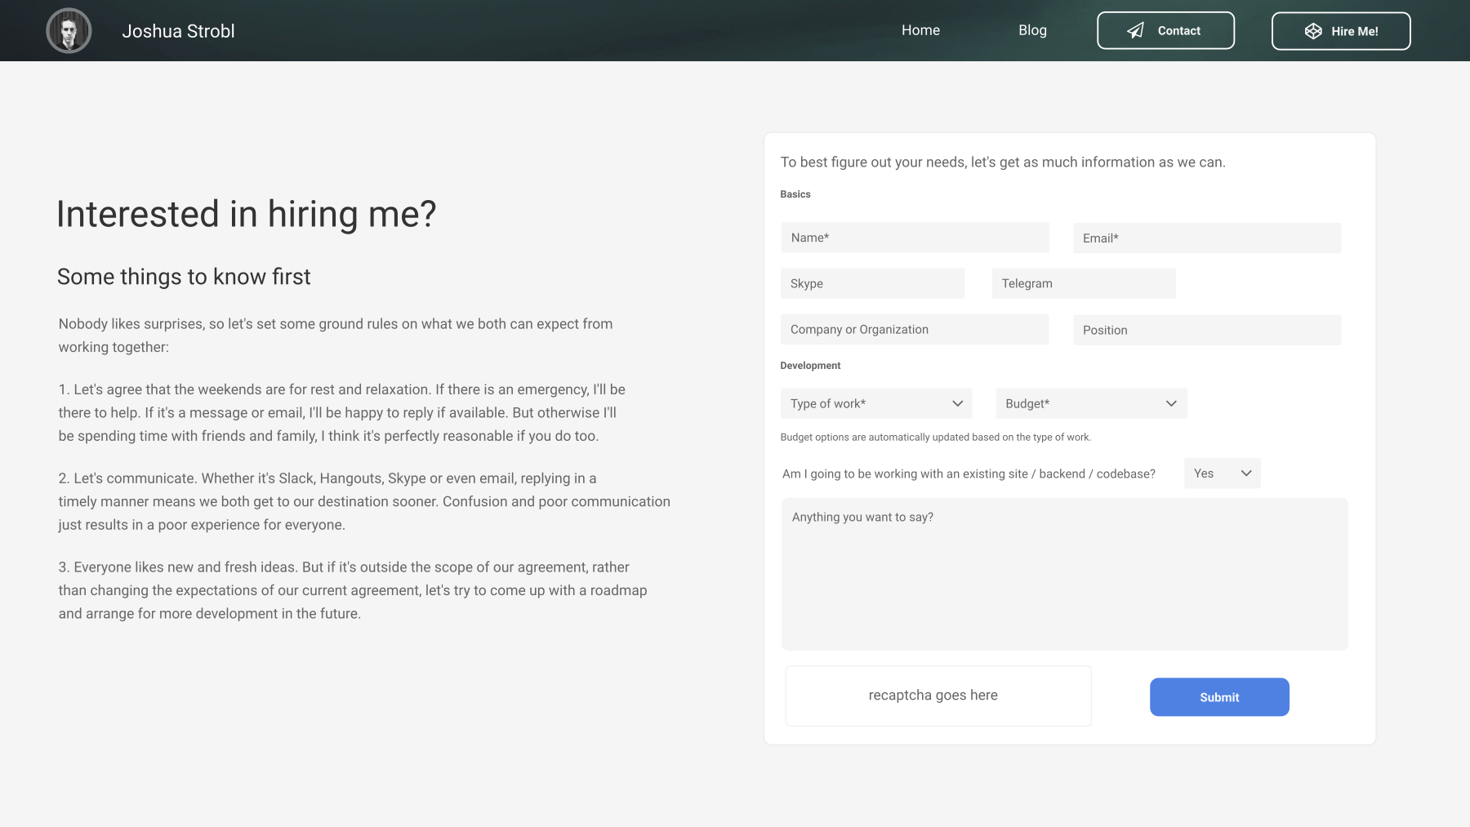The image size is (1470, 827).
Task: Click the Some things to know first heading
Action: pos(184,277)
